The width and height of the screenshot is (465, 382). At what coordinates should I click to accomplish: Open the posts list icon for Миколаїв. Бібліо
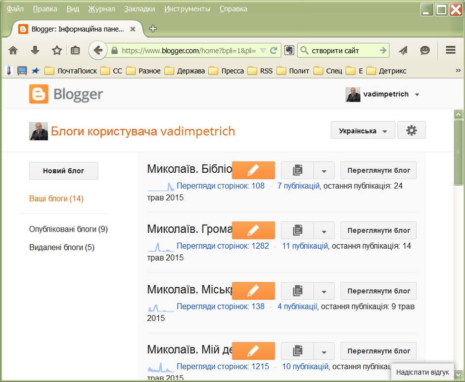[297, 170]
